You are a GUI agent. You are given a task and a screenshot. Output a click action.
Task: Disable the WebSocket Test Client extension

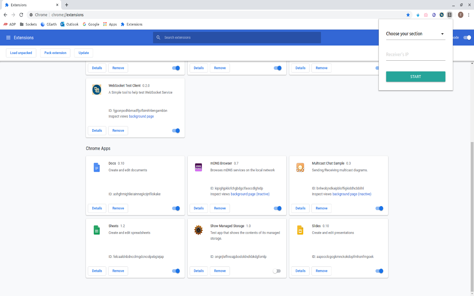[176, 131]
